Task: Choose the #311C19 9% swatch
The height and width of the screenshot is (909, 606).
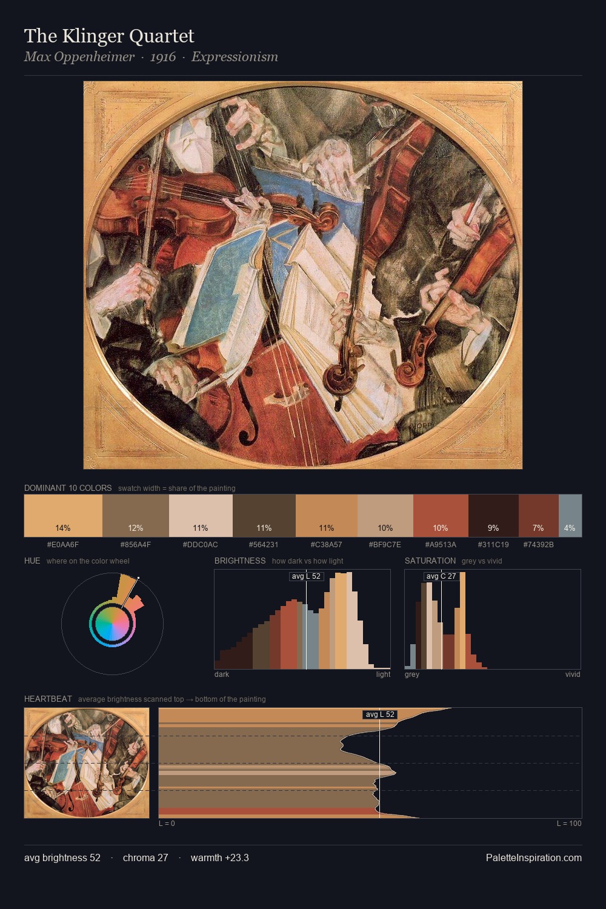Action: click(493, 516)
